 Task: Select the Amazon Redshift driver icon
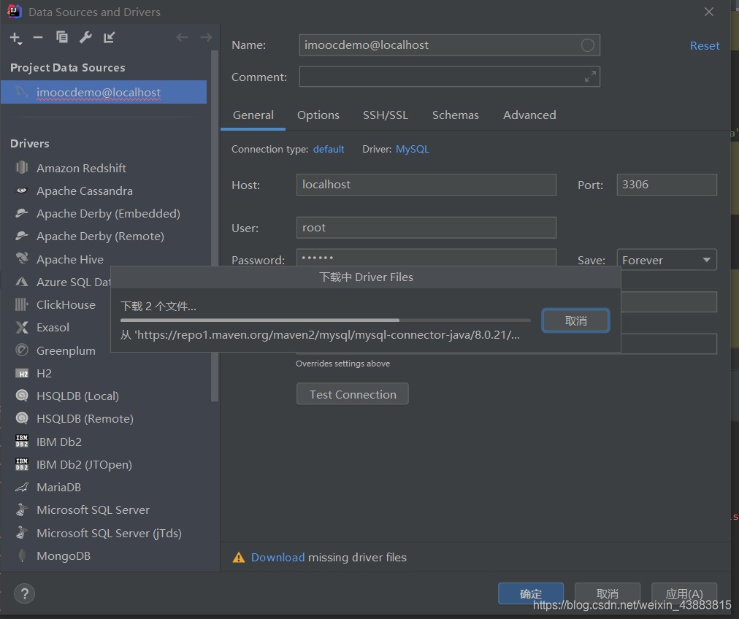click(x=22, y=168)
